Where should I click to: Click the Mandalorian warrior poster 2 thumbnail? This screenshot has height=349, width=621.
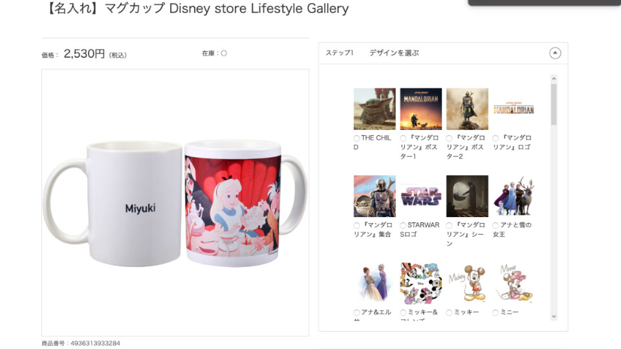pyautogui.click(x=467, y=109)
